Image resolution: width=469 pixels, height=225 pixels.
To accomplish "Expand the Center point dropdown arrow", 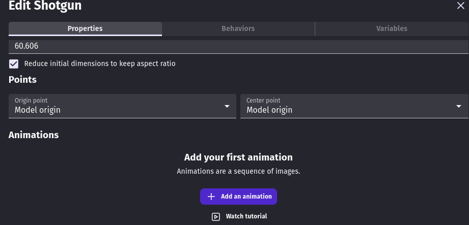I will tap(459, 106).
